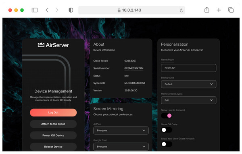This screenshot has width=242, height=154.
Task: Click the Name/Room field label
Action: pos(168,60)
